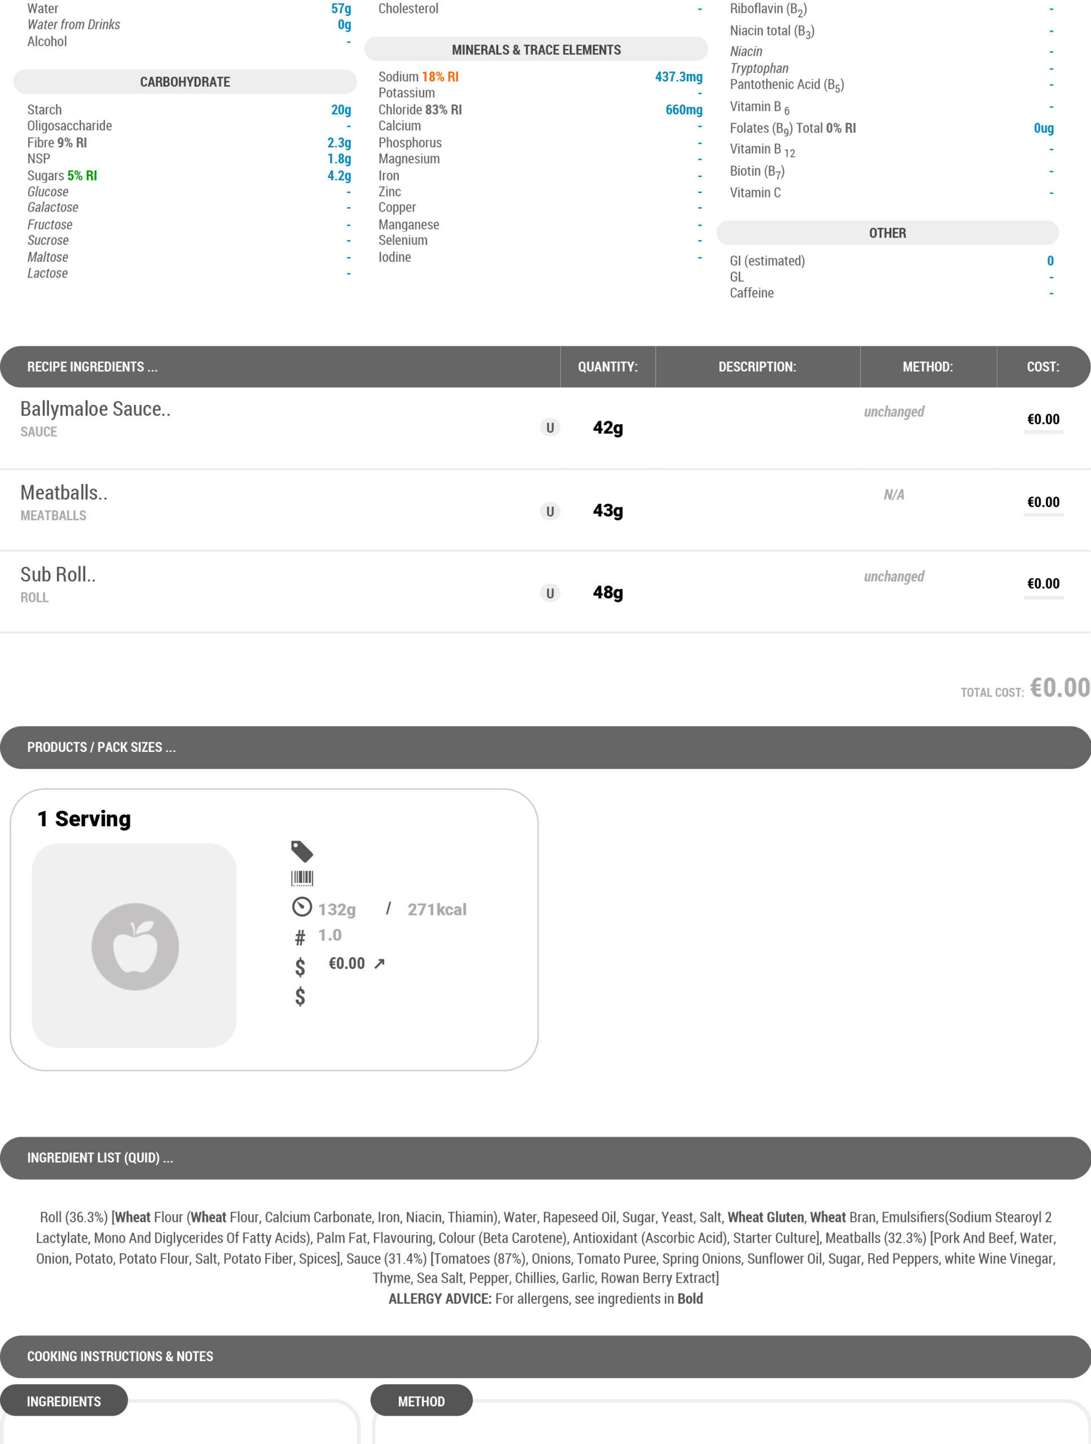
Task: Select the Method tab under cooking notes
Action: [x=421, y=1401]
